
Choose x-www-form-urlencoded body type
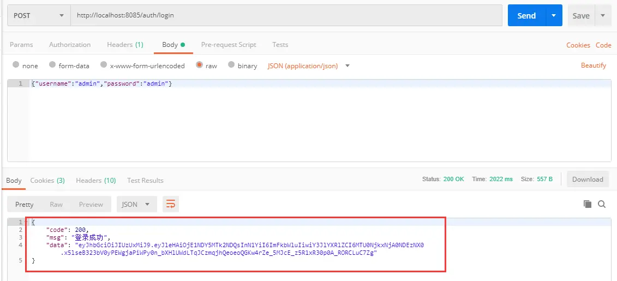(104, 65)
